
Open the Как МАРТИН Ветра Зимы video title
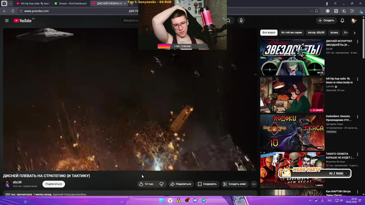click(338, 193)
